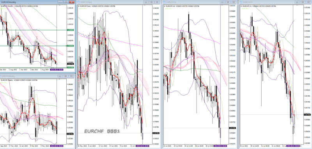
Task: Click the purple 2025.08.01 date label in Weekly
Action: click(x=57, y=146)
